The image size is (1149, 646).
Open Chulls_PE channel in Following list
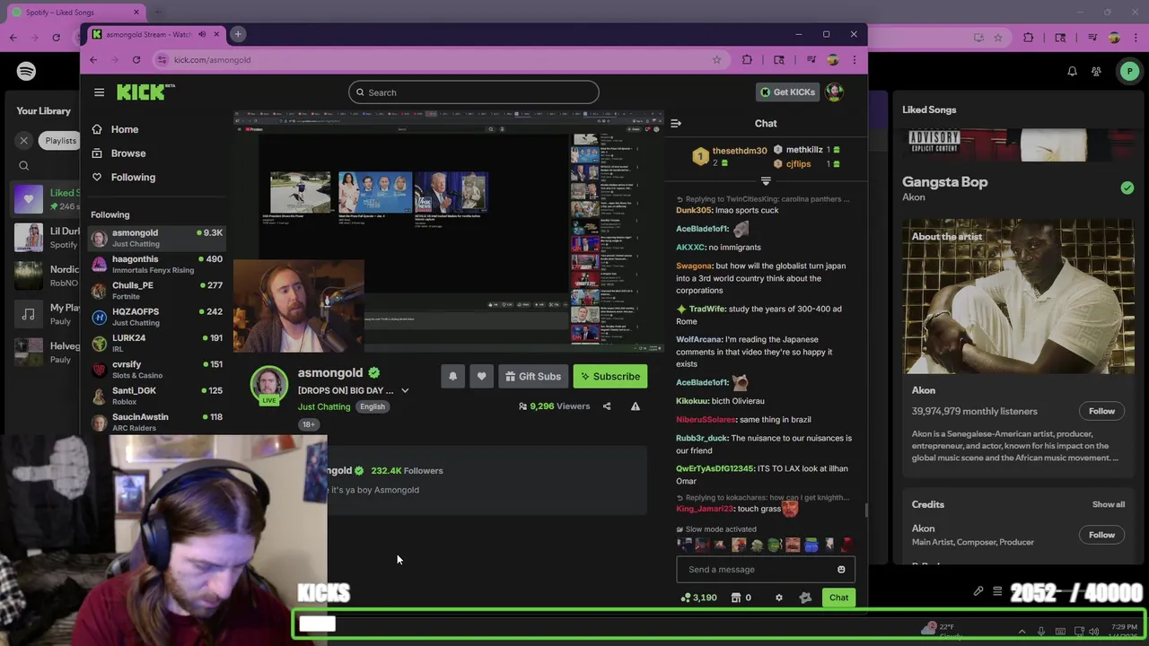tap(156, 291)
